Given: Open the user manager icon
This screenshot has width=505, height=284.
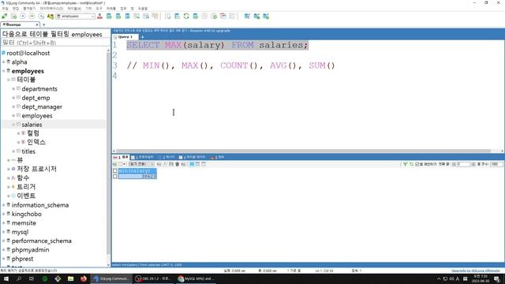Looking at the screenshot, I should pos(99,16).
